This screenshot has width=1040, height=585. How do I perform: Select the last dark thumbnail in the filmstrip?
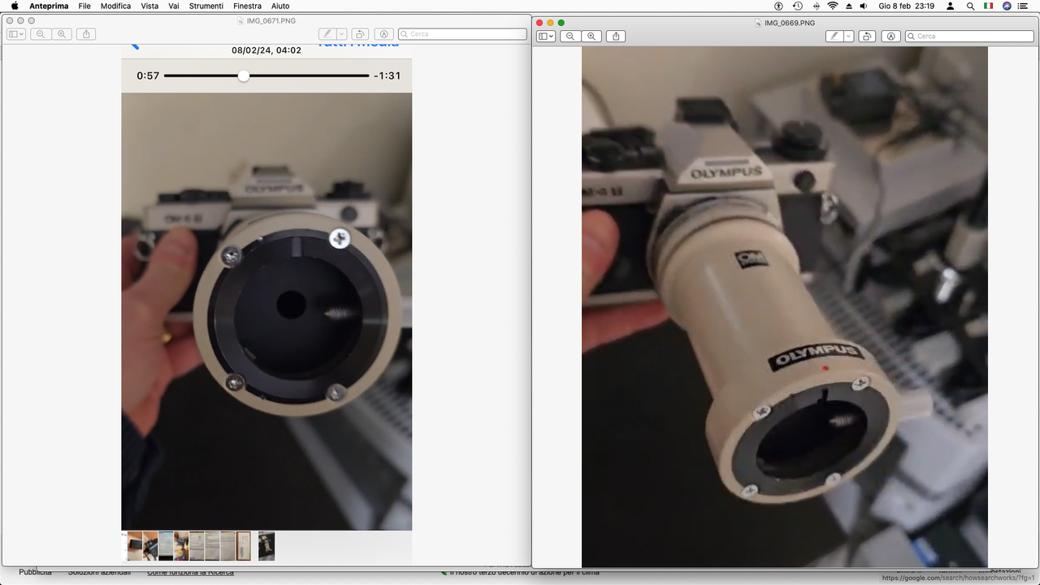coord(266,546)
